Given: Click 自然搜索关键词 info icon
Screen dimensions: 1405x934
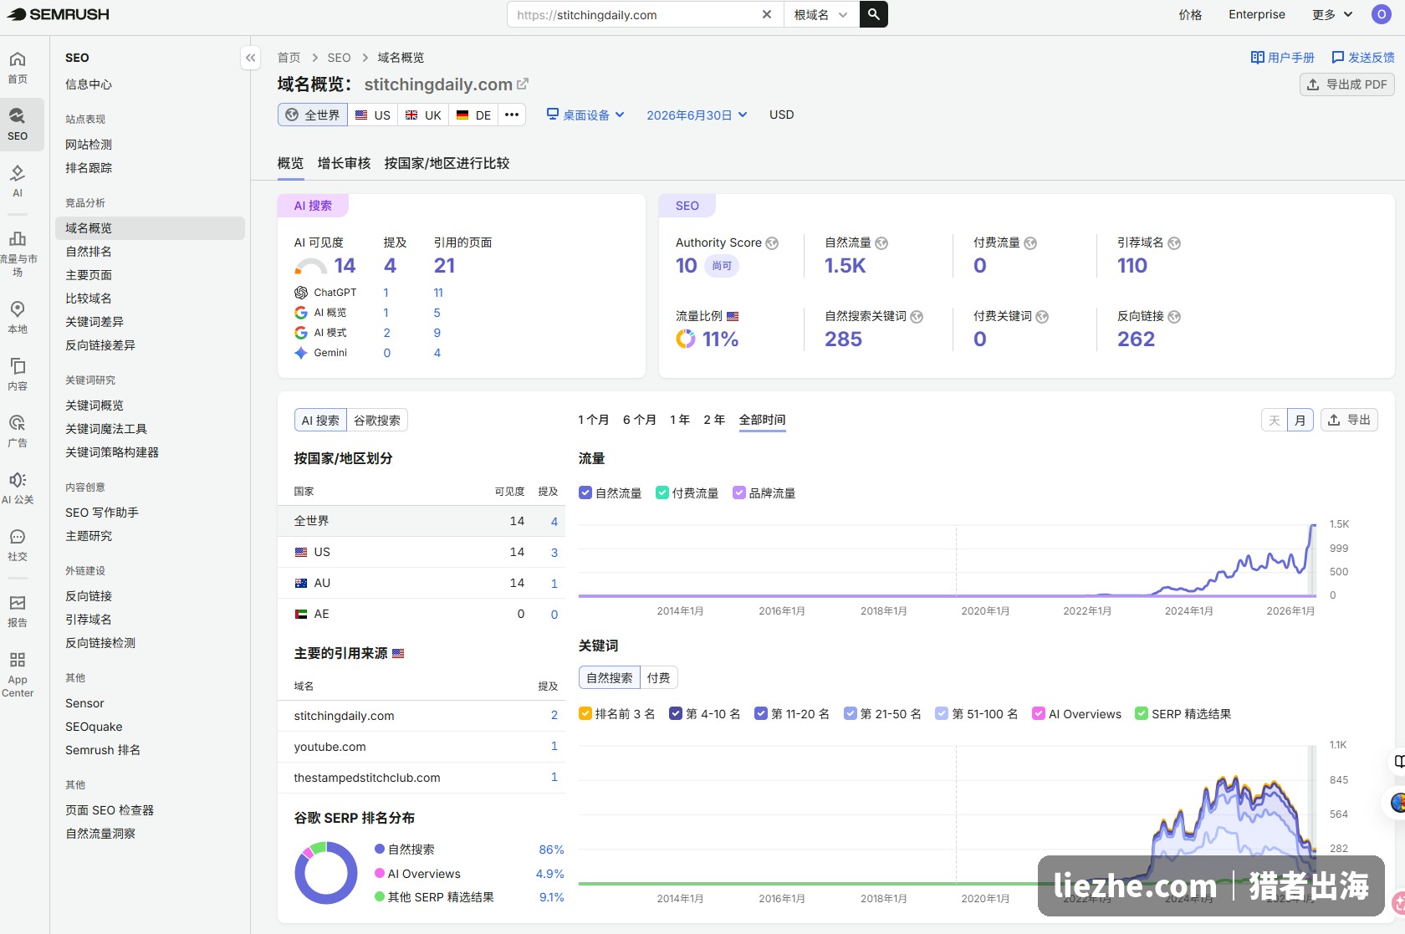Looking at the screenshot, I should (917, 317).
